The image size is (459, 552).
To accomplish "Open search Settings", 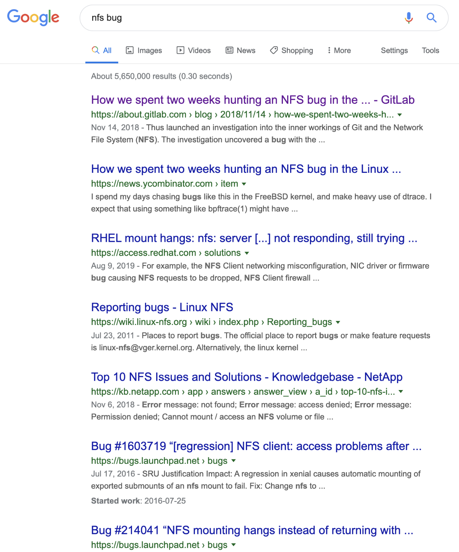I will tap(394, 51).
